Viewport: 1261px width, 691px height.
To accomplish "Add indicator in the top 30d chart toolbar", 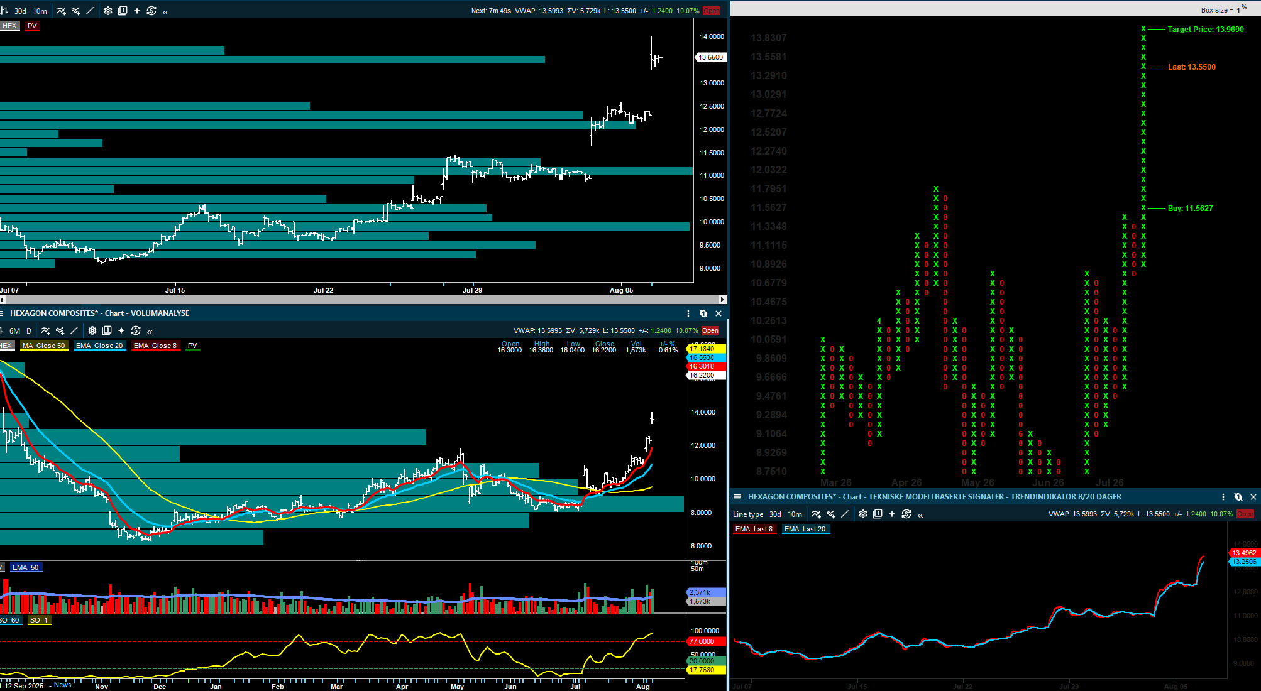I will 61,11.
